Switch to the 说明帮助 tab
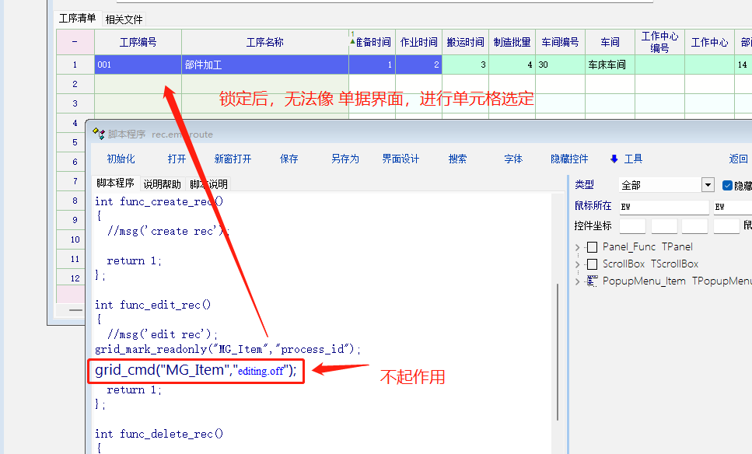752x454 pixels. pyautogui.click(x=162, y=184)
